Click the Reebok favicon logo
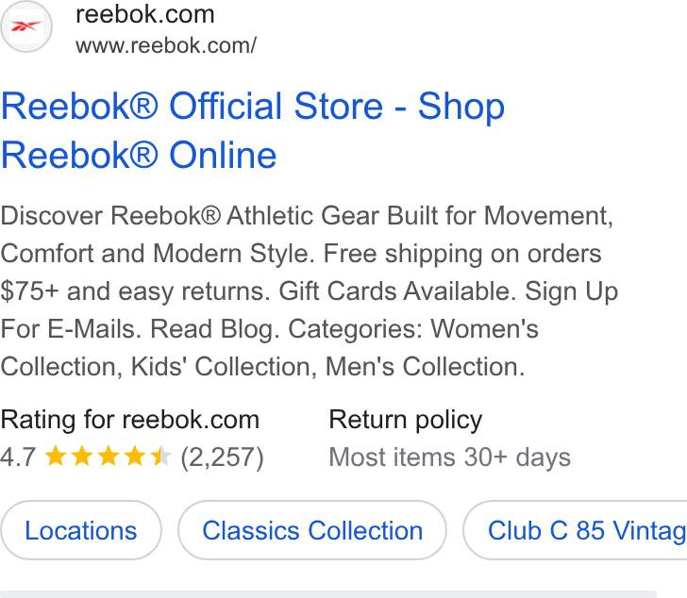 (26, 26)
